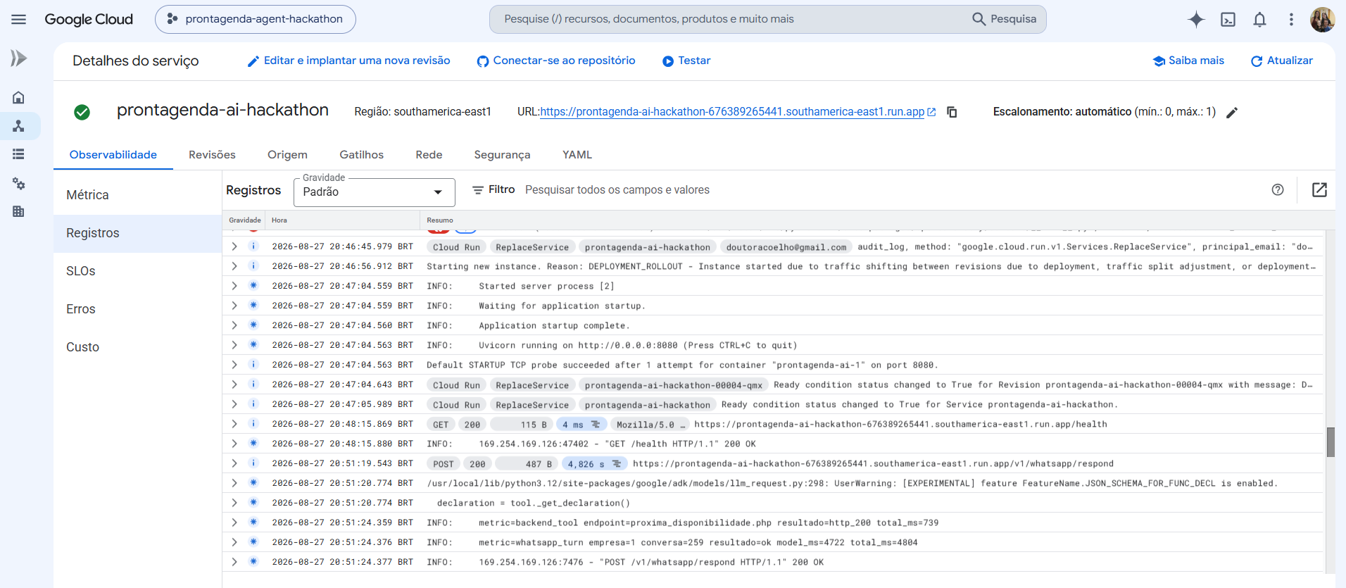Open the Gravidade Padrão dropdown
Image resolution: width=1346 pixels, height=588 pixels.
click(374, 192)
